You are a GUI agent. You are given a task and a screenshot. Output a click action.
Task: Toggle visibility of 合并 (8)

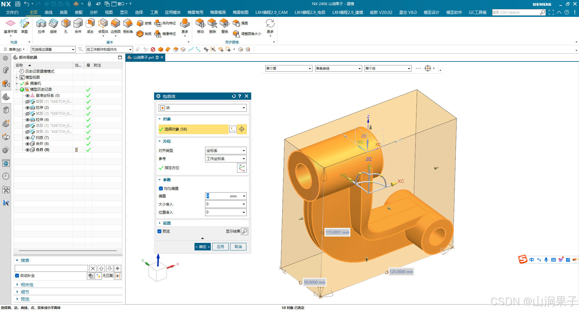tap(27, 144)
